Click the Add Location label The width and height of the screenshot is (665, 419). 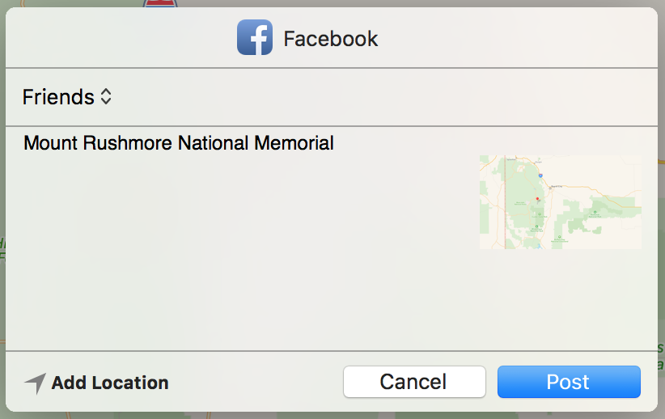click(x=110, y=383)
